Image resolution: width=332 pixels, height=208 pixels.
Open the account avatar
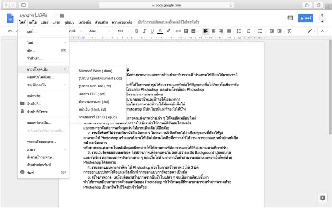(x=322, y=18)
